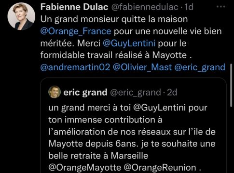
Task: Click the 2d timestamp in quoted tweet
Action: pyautogui.click(x=172, y=92)
